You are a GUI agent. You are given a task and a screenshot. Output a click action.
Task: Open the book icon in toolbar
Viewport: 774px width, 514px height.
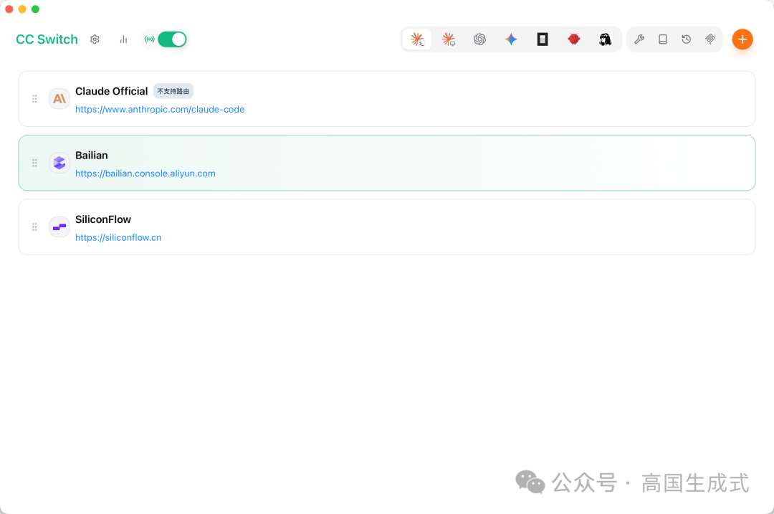(663, 39)
